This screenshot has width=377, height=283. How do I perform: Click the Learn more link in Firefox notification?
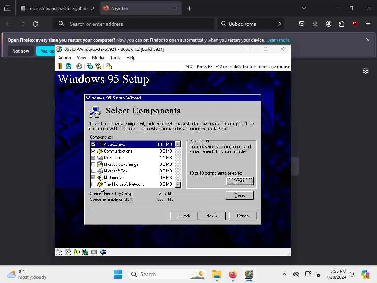(x=278, y=40)
